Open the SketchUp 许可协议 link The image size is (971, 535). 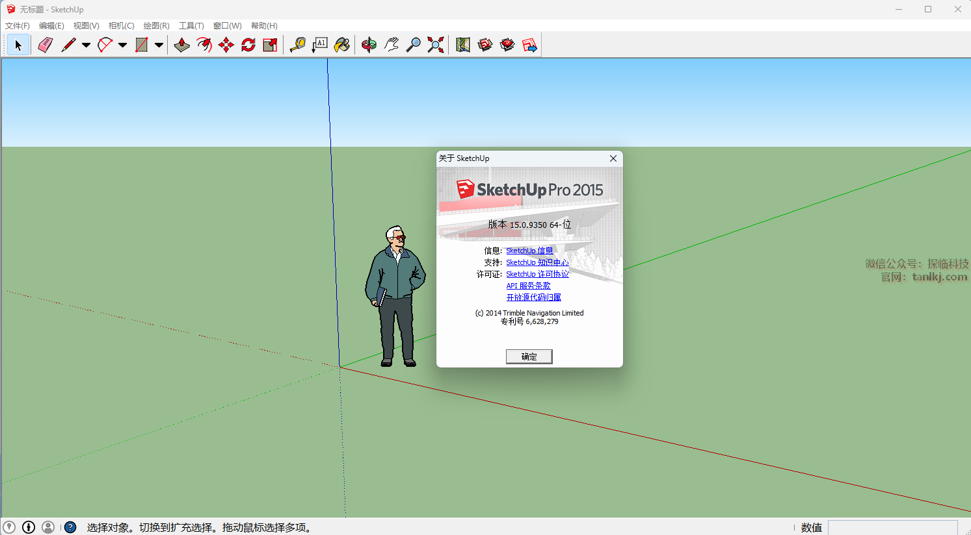[x=537, y=274]
